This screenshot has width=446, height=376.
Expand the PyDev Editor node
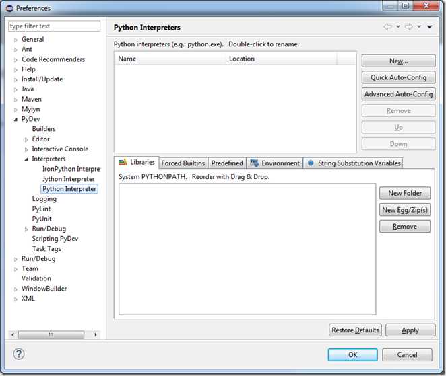coord(26,139)
